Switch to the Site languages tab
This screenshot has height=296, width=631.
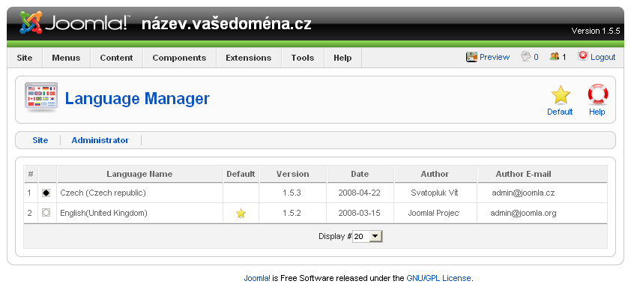tap(40, 140)
